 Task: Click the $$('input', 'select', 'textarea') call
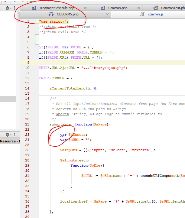[119, 150]
